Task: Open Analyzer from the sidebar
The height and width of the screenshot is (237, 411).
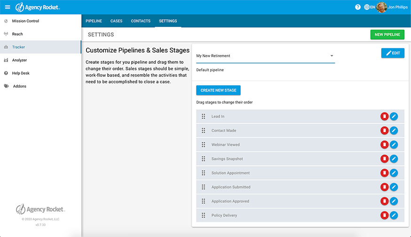Action: (19, 60)
